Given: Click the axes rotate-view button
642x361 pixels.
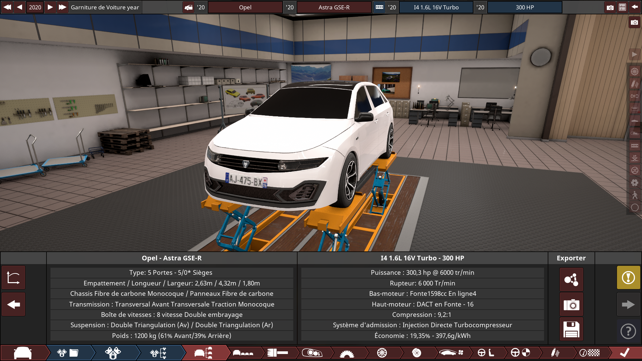Looking at the screenshot, I should (x=13, y=277).
